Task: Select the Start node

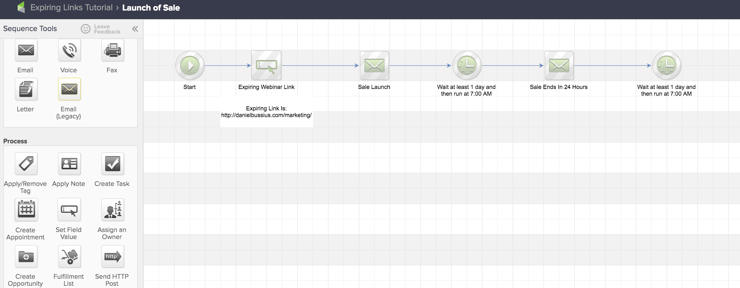Action: point(189,65)
